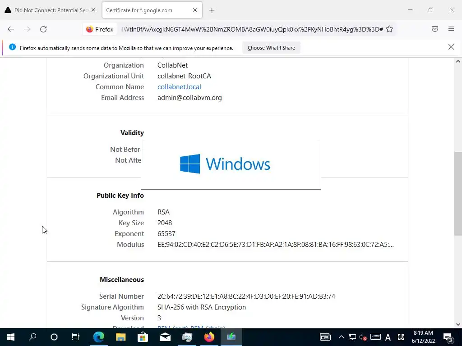Image resolution: width=462 pixels, height=346 pixels.
Task: Open Action Center notifications icon
Action: pos(448,337)
